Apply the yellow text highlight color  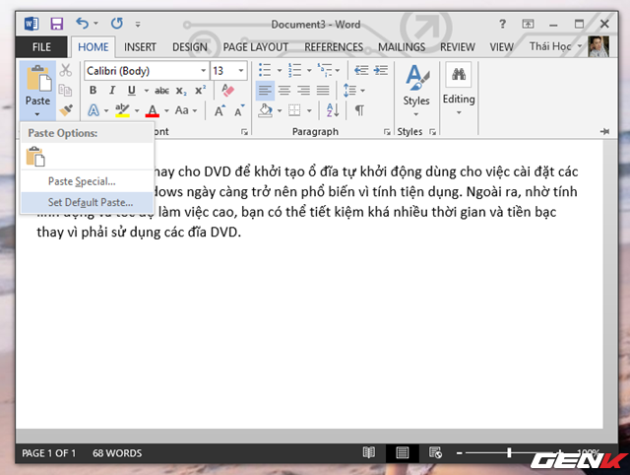[122, 110]
